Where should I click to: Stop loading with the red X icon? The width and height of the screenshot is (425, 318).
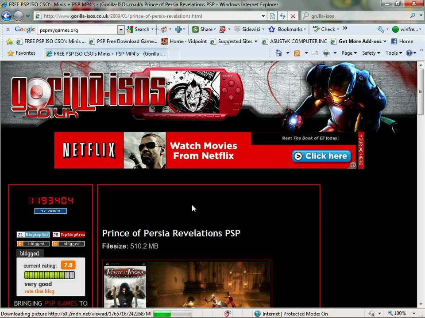[293, 16]
